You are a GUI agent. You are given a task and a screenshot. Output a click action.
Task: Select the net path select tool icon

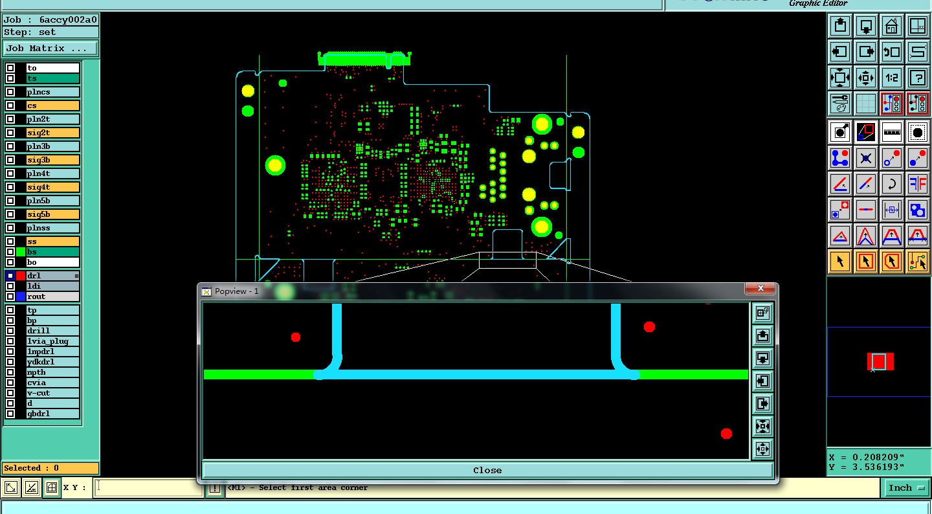pyautogui.click(x=918, y=262)
